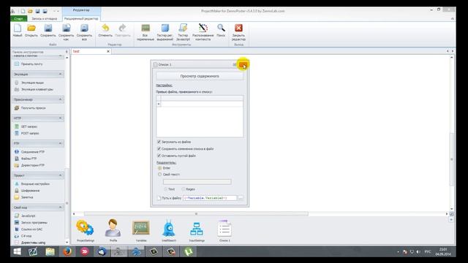
Task: Select the InputSettings network icon in bottom panel
Action: click(x=197, y=230)
